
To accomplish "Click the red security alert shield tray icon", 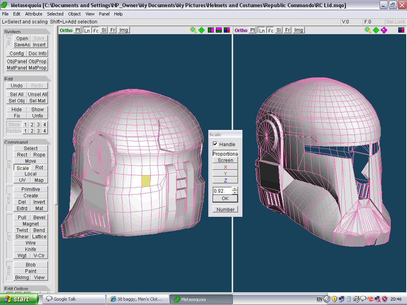I will click(x=384, y=299).
